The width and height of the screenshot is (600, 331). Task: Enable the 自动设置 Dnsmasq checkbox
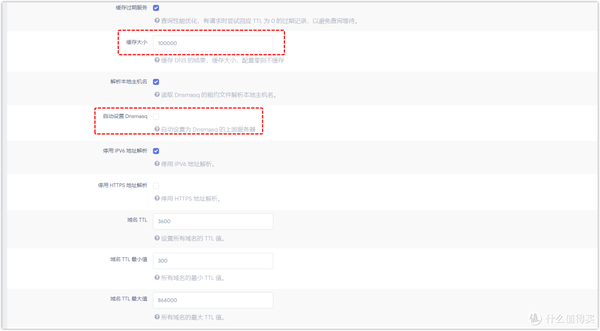click(x=156, y=116)
